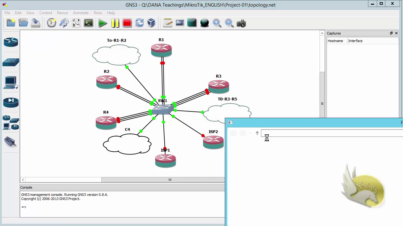Browse end devices computer icon in sidebar
The height and width of the screenshot is (226, 403).
11,83
